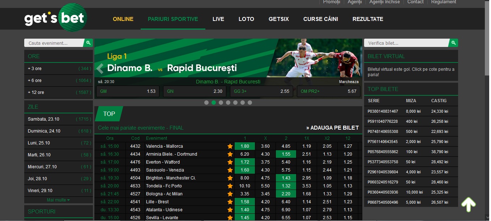Viewport: 491px width, 221px height.
Task: Click the event search magnifier icon
Action: click(88, 43)
